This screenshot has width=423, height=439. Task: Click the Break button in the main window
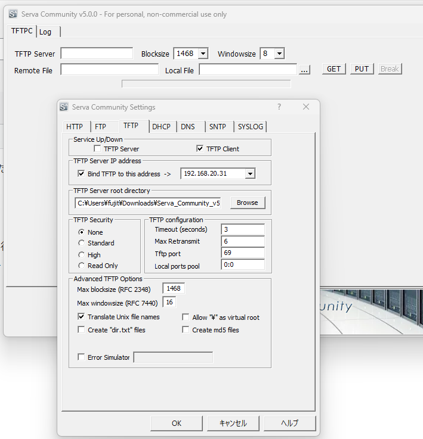click(390, 69)
